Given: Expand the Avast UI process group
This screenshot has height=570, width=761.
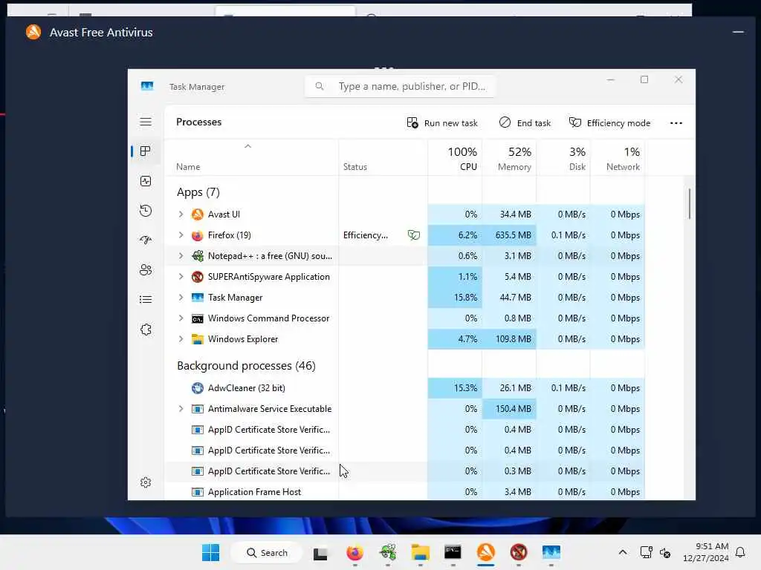Looking at the screenshot, I should (181, 214).
